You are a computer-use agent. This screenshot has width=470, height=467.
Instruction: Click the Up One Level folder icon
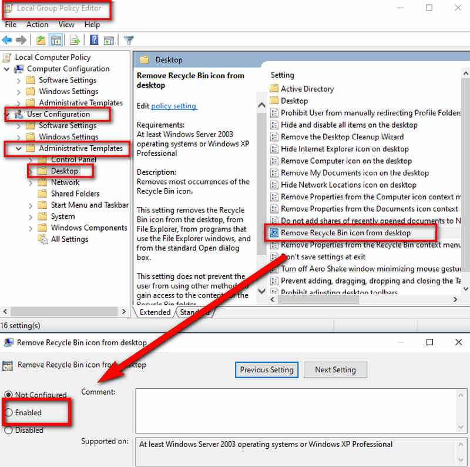point(41,41)
